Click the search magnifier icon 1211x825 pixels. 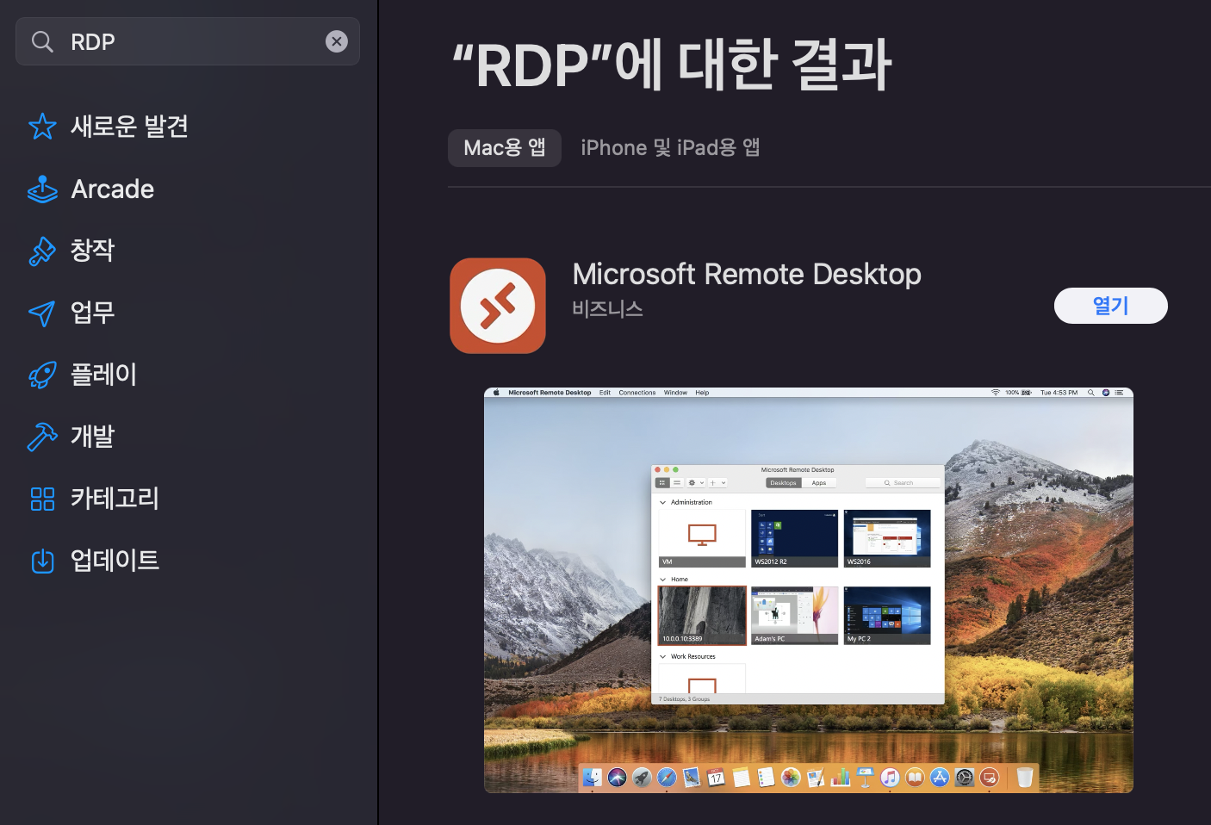point(42,41)
